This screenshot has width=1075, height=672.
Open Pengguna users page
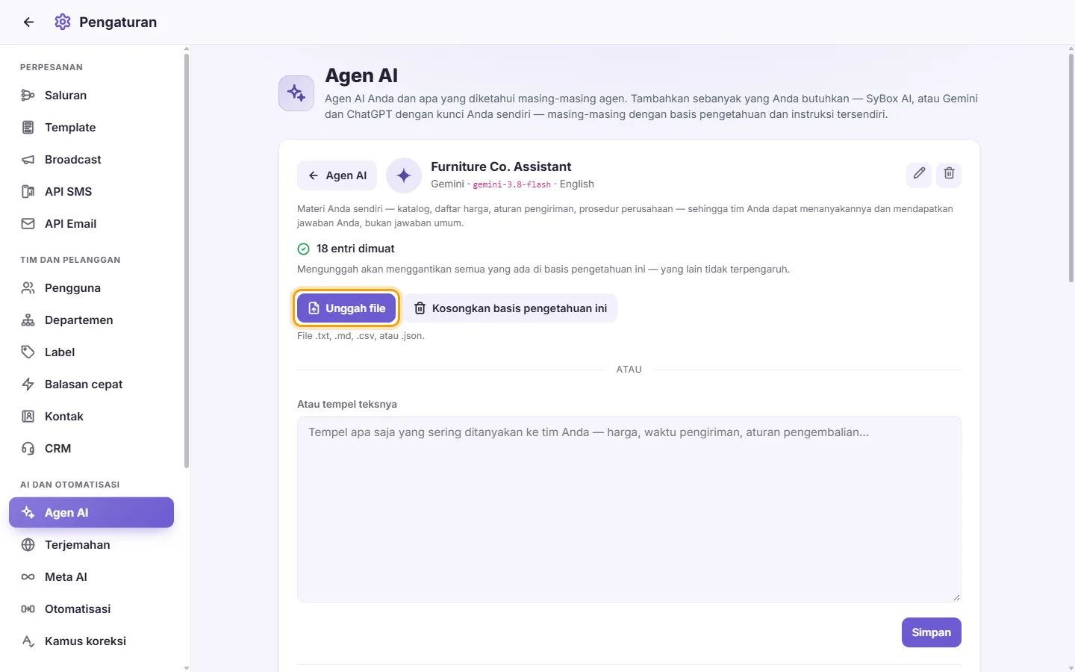[x=91, y=288]
